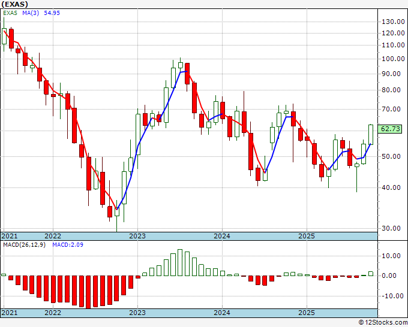Click 2021 on the price chart timeline
The width and height of the screenshot is (408, 327).
[x=10, y=236]
